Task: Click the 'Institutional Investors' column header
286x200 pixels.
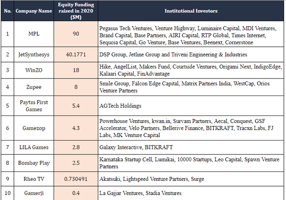Action: (x=191, y=11)
